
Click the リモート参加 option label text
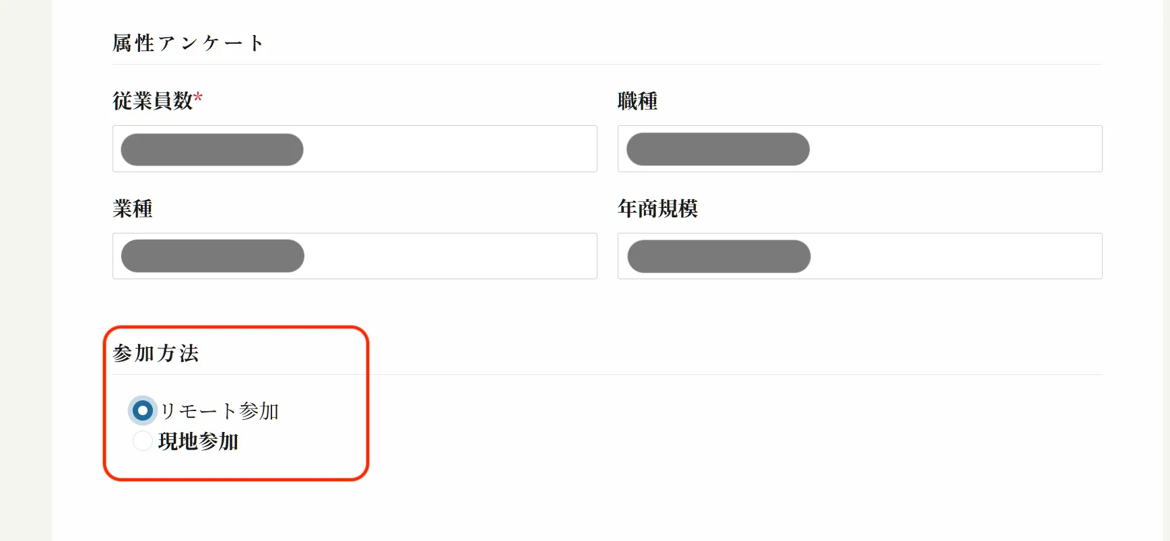(x=220, y=411)
